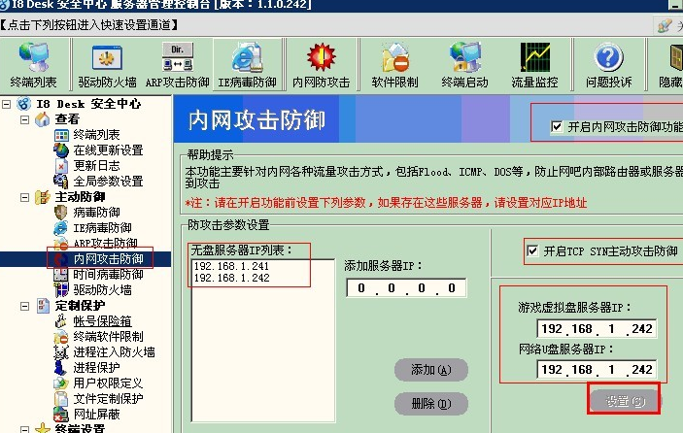Click the 病毒防御 shield icon
This screenshot has width=683, height=433.
pyautogui.click(x=61, y=213)
